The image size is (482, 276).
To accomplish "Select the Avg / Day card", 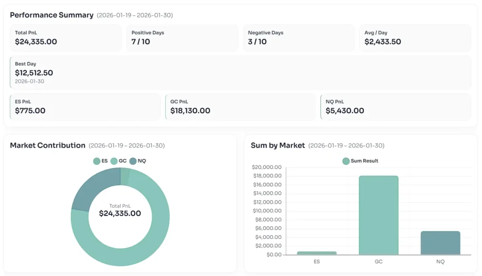I will click(415, 38).
